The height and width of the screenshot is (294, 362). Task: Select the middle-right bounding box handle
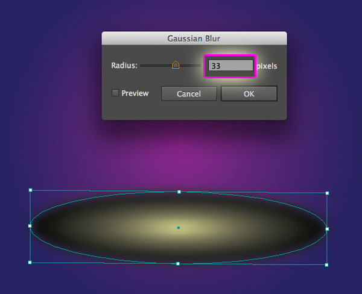coord(327,229)
